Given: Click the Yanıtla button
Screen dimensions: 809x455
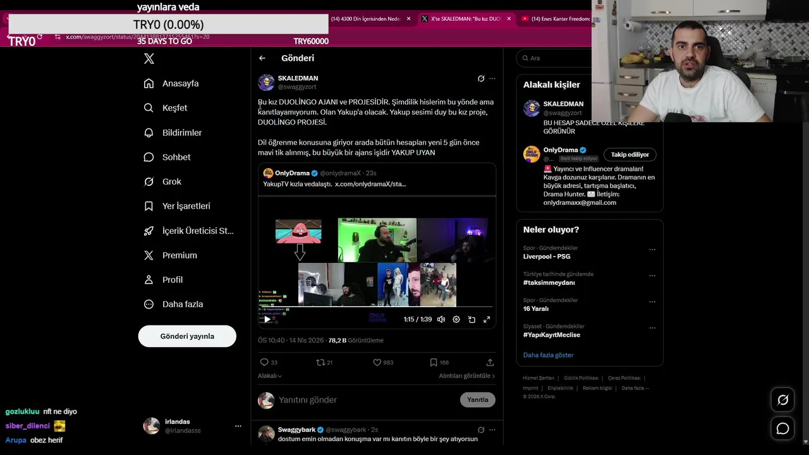Looking at the screenshot, I should tap(478, 399).
